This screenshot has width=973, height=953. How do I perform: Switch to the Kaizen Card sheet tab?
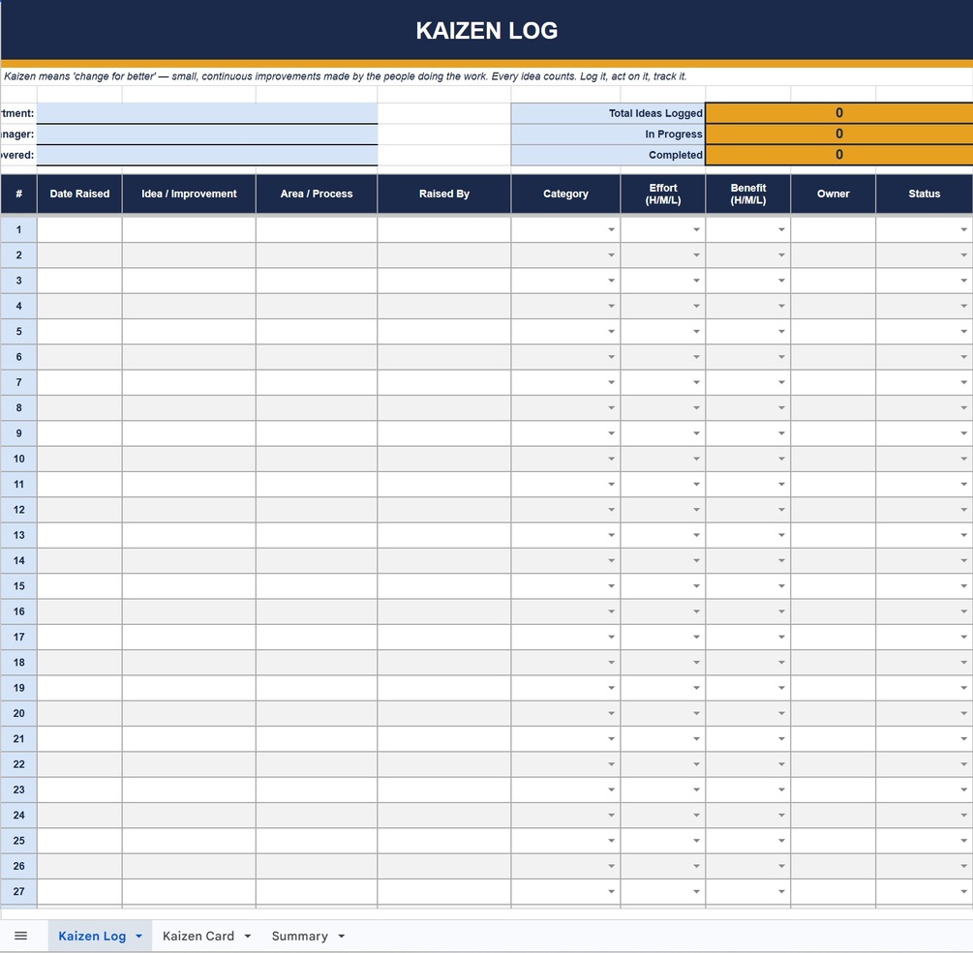[x=198, y=936]
